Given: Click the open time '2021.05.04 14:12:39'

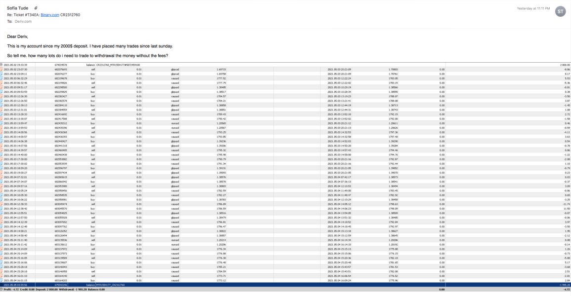Looking at the screenshot, I should pyautogui.click(x=15, y=222).
